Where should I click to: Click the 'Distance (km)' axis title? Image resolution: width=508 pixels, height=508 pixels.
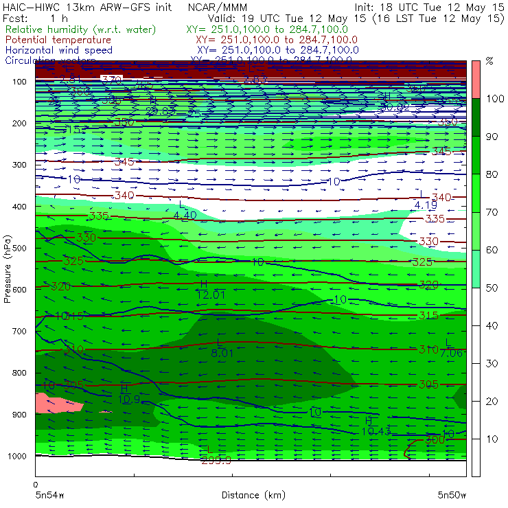(x=254, y=495)
